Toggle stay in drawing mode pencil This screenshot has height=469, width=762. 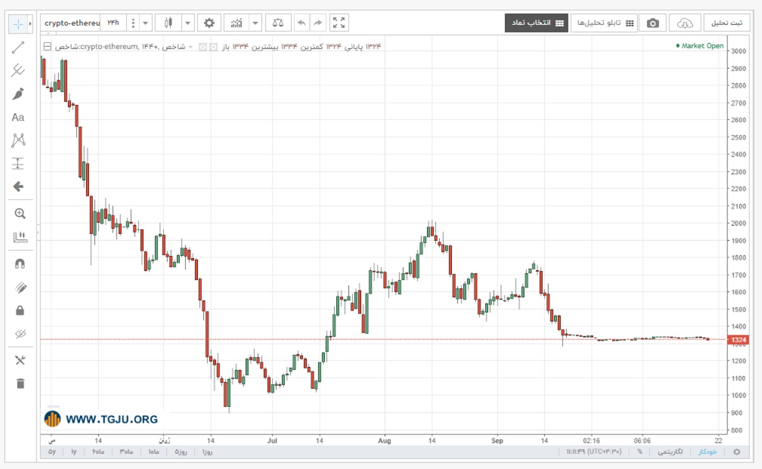20,287
